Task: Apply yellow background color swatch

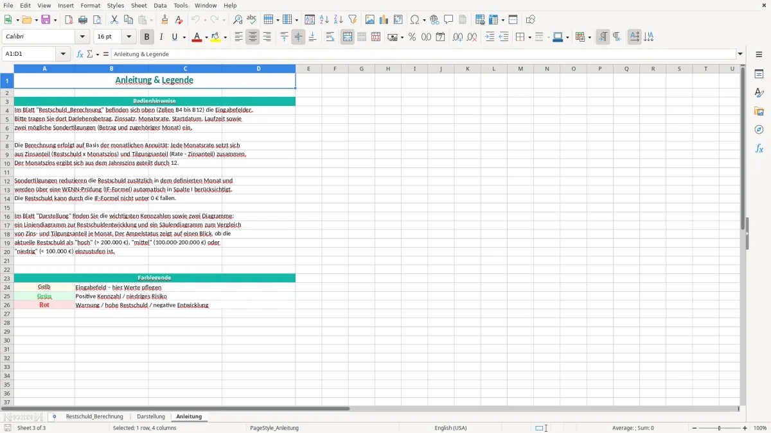Action: (x=216, y=37)
